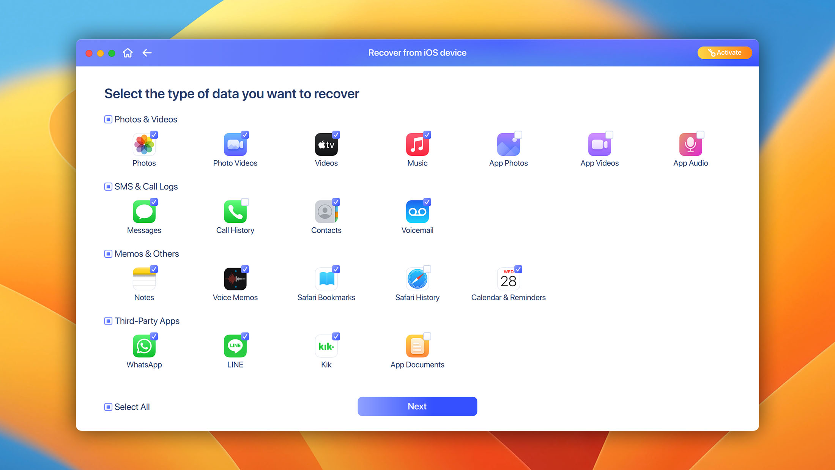Check the App Photos checkbox
Screen dimensions: 835x470
(518, 135)
